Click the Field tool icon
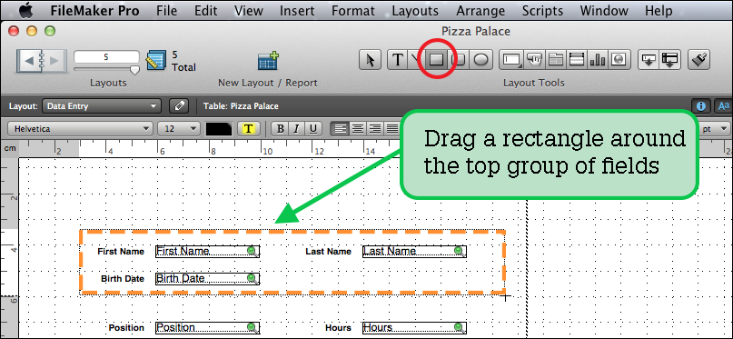This screenshot has width=733, height=339. click(x=649, y=60)
